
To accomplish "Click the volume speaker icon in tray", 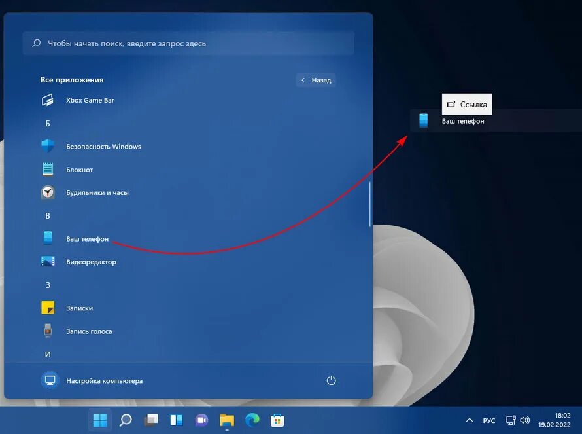I will [525, 420].
